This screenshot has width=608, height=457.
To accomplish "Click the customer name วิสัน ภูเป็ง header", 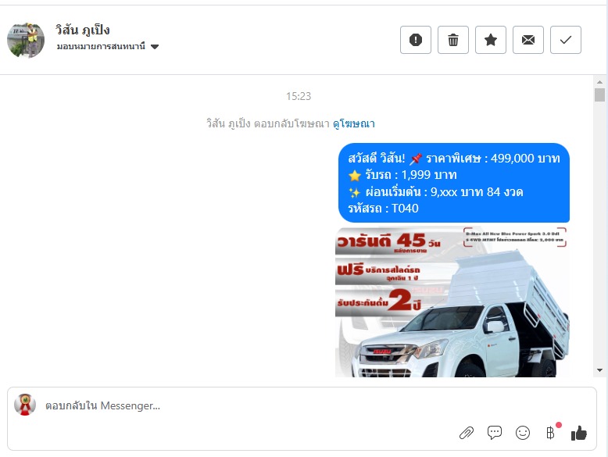I will [83, 30].
